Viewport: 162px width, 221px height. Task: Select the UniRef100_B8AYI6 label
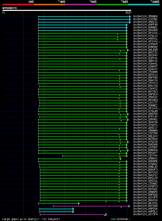click(x=145, y=81)
